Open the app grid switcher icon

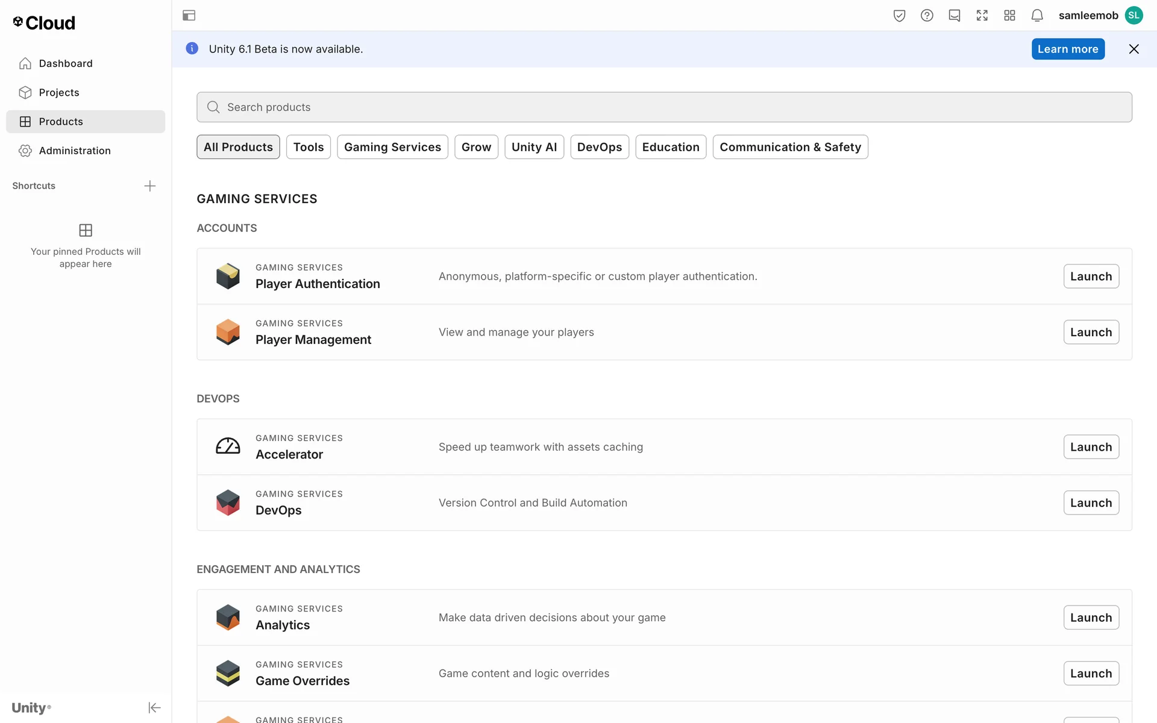(1009, 16)
